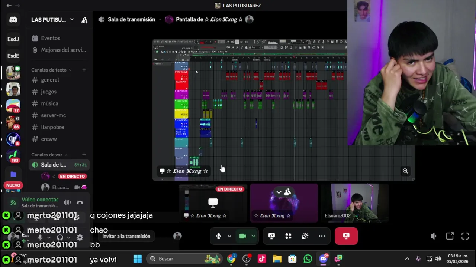Select Elsuarez002 camera tile
The height and width of the screenshot is (267, 476).
(354, 203)
